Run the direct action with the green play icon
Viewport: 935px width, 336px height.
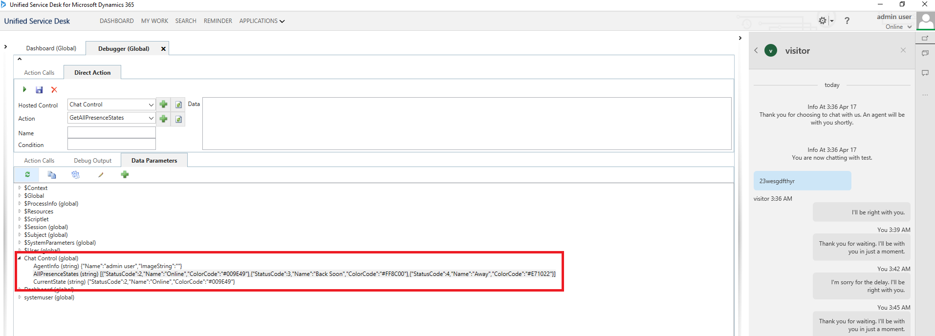[24, 89]
